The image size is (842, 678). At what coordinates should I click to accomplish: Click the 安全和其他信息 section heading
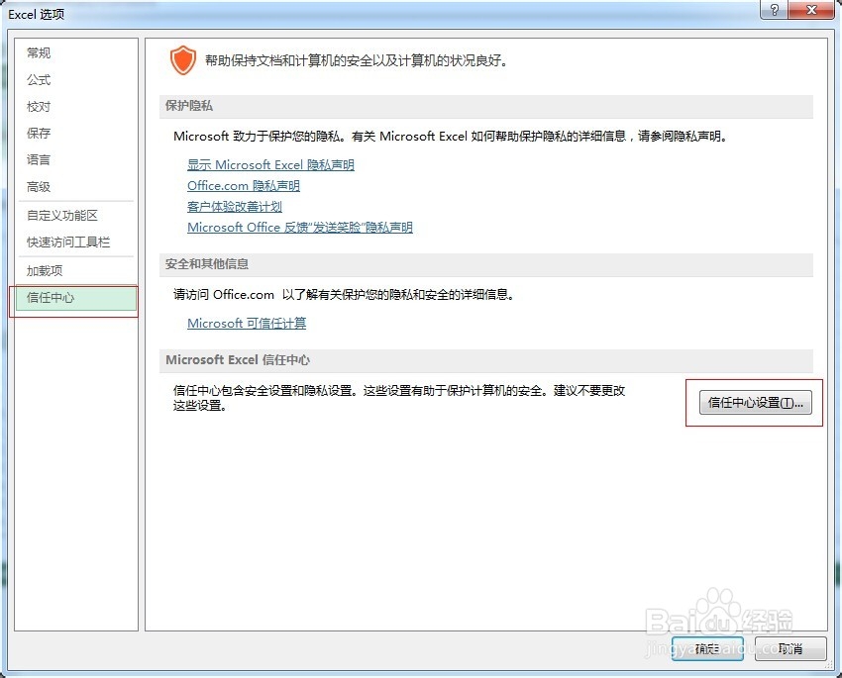coord(207,264)
